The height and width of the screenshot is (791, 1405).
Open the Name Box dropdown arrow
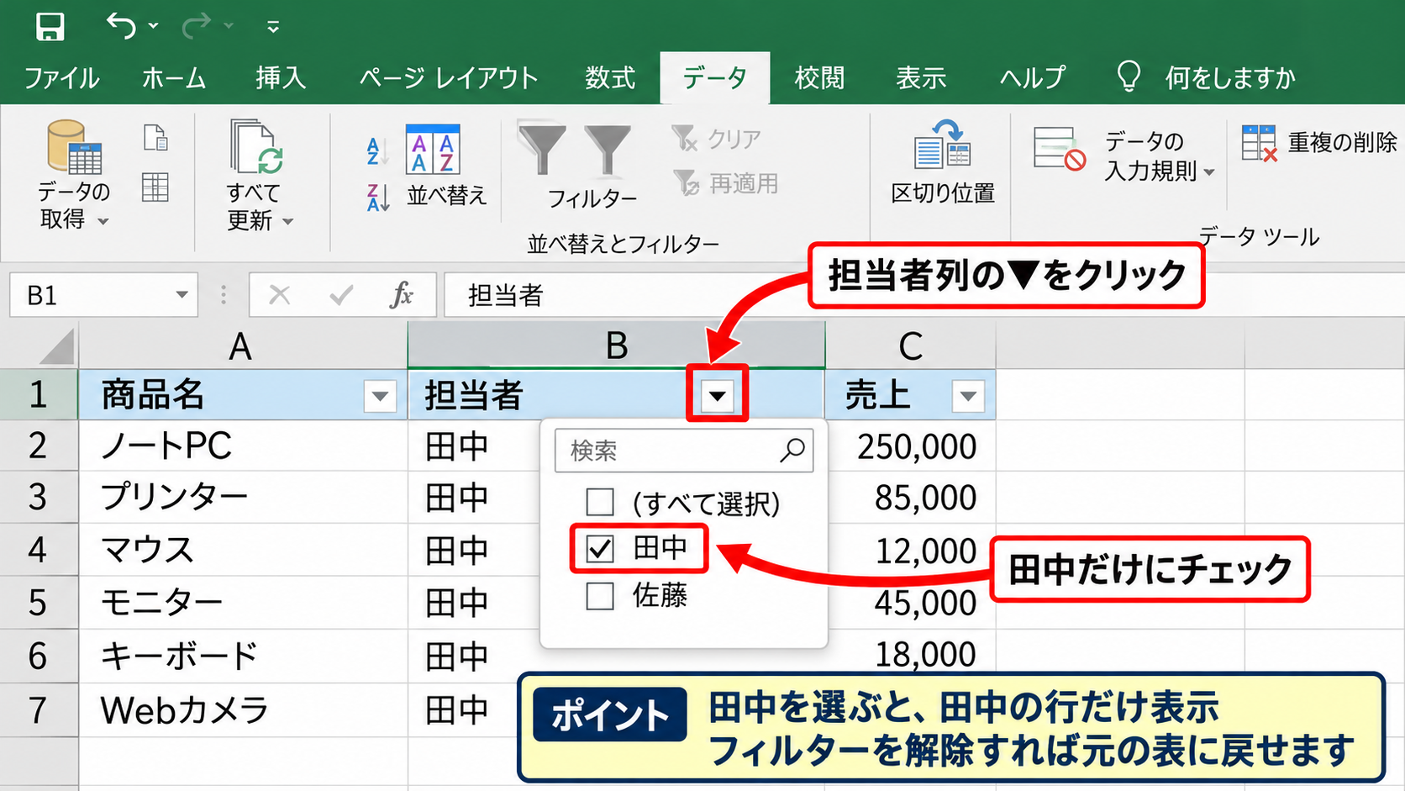tap(182, 295)
